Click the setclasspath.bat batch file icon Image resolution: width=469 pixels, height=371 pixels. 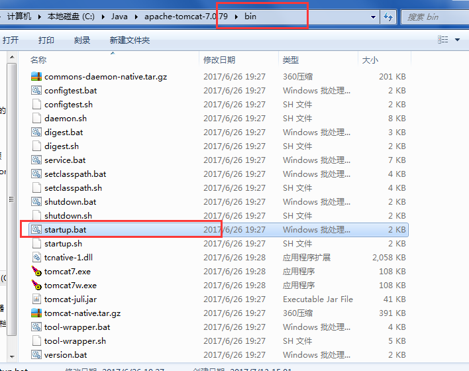[36, 174]
